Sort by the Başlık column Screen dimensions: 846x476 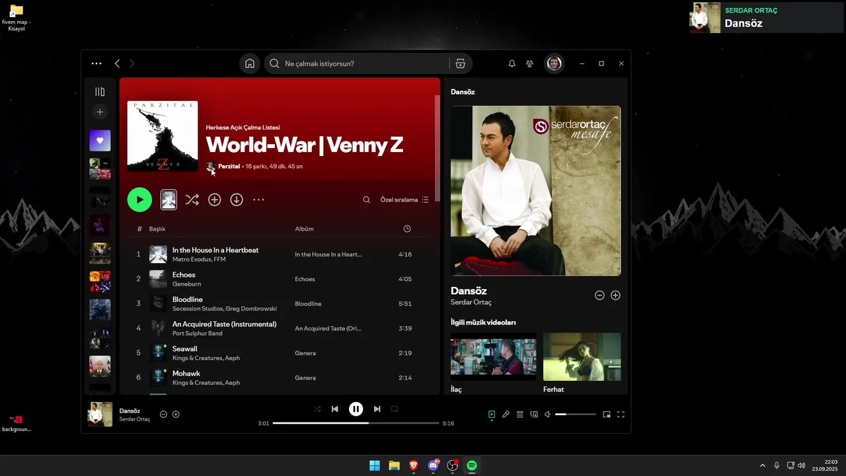coord(157,229)
